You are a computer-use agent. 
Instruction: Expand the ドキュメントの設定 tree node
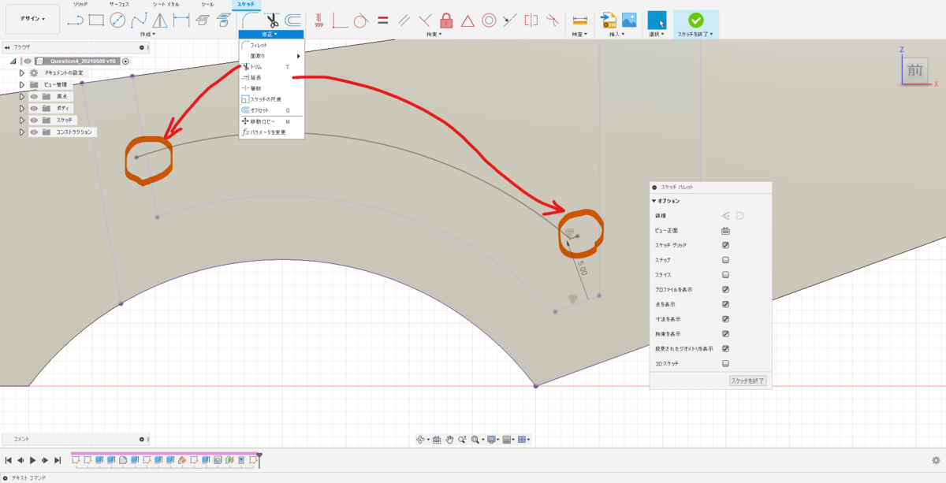pyautogui.click(x=22, y=72)
